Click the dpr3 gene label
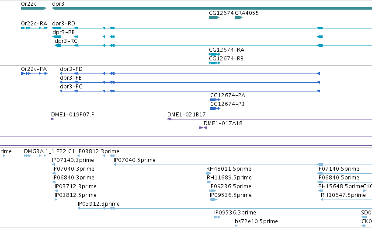 (x=58, y=4)
